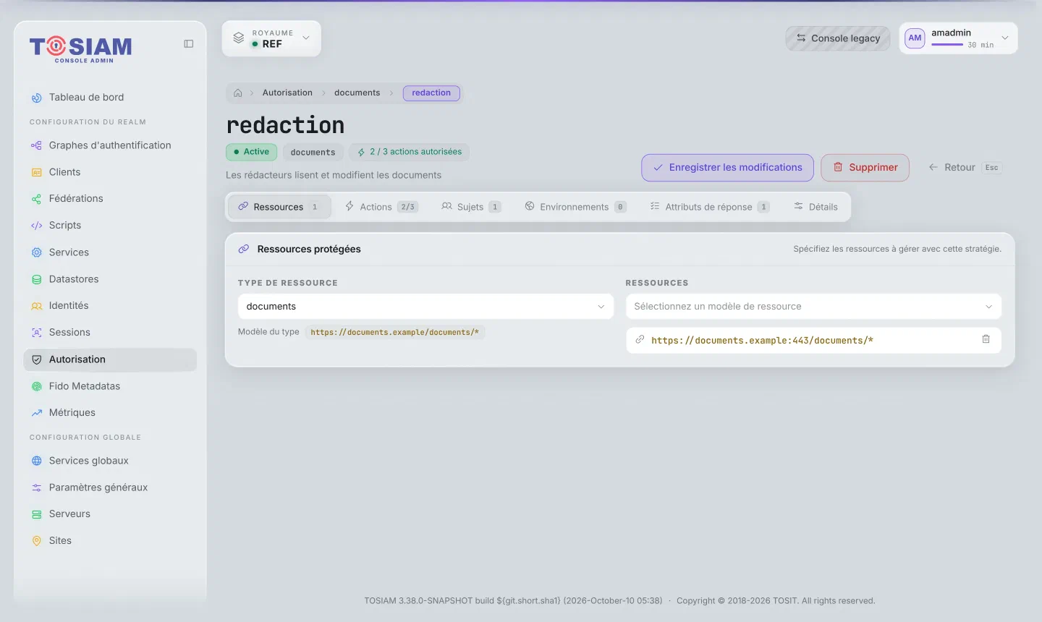1042x622 pixels.
Task: Click the Clients sidebar icon
Action: 37,172
